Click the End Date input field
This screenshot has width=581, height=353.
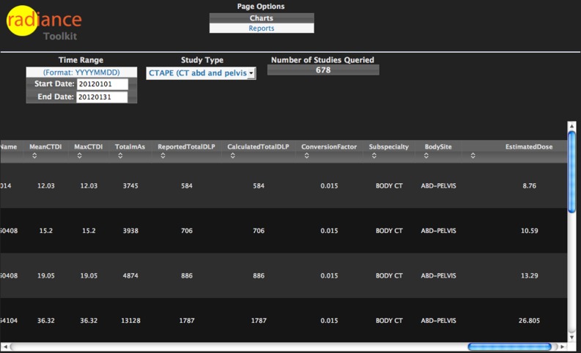pos(102,97)
